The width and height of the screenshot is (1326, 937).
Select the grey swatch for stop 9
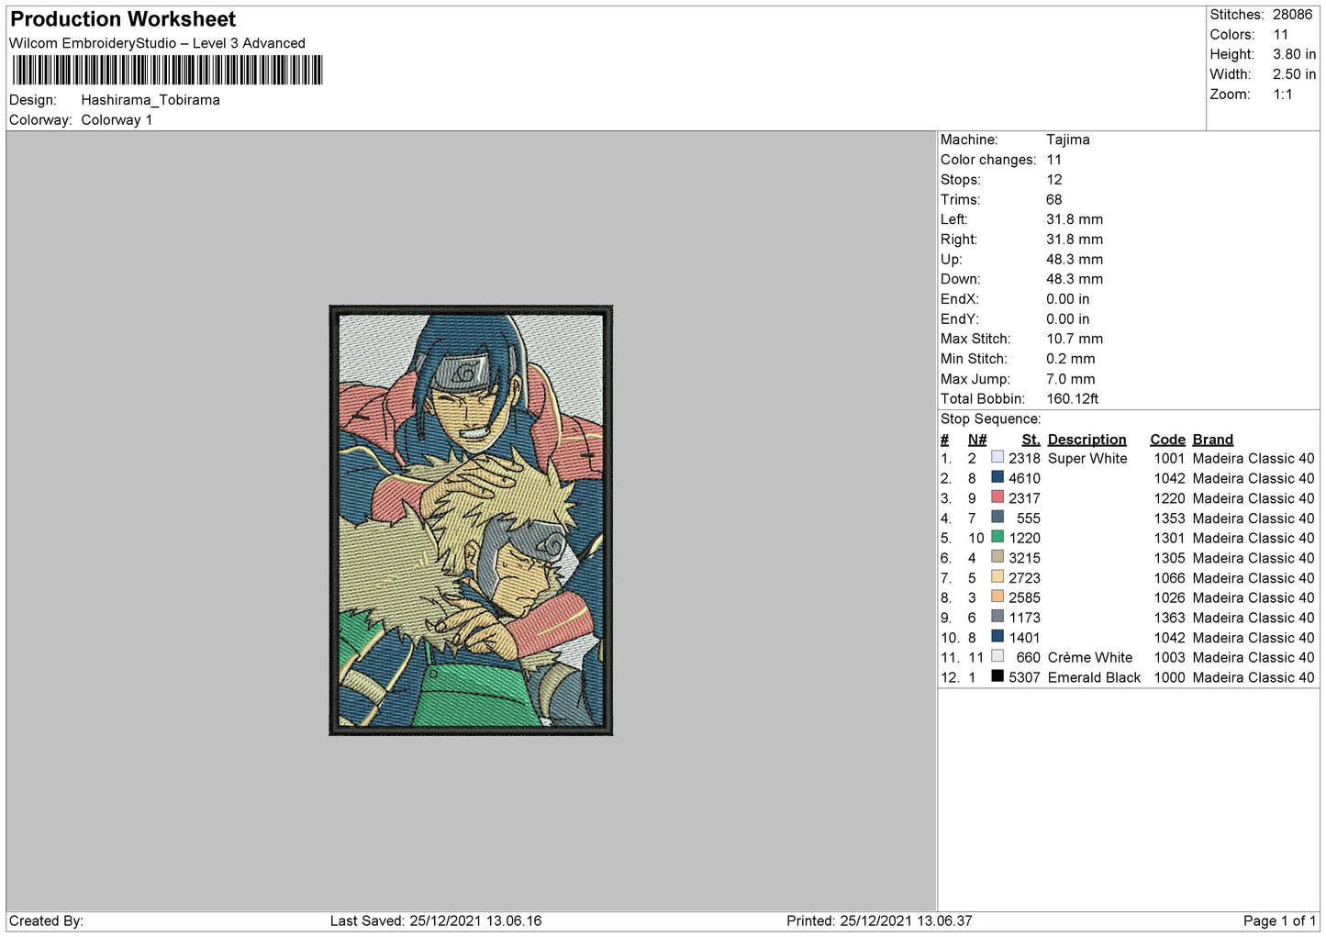(x=997, y=617)
